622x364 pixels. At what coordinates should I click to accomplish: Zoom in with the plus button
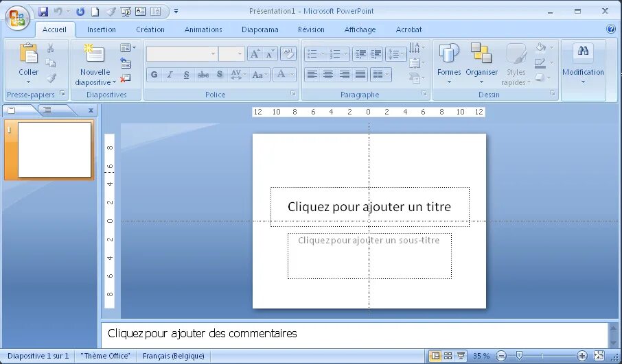pyautogui.click(x=582, y=356)
